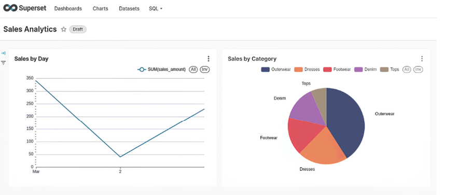Favorite the dashboard with the star icon
Screen dimensions: 458x195
pyautogui.click(x=63, y=29)
